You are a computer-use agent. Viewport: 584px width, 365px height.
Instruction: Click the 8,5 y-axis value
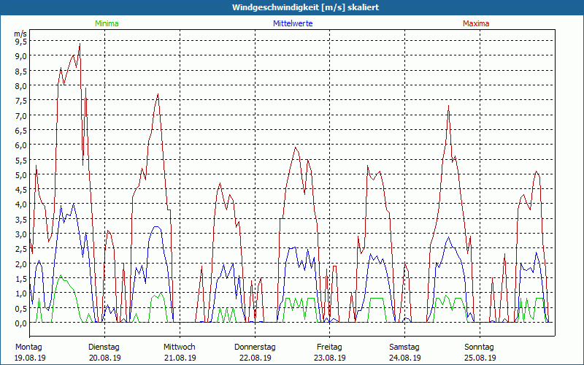point(21,71)
